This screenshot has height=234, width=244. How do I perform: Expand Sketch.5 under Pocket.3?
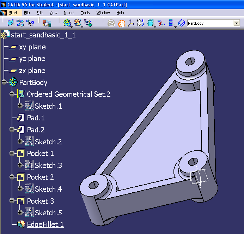click(x=20, y=212)
